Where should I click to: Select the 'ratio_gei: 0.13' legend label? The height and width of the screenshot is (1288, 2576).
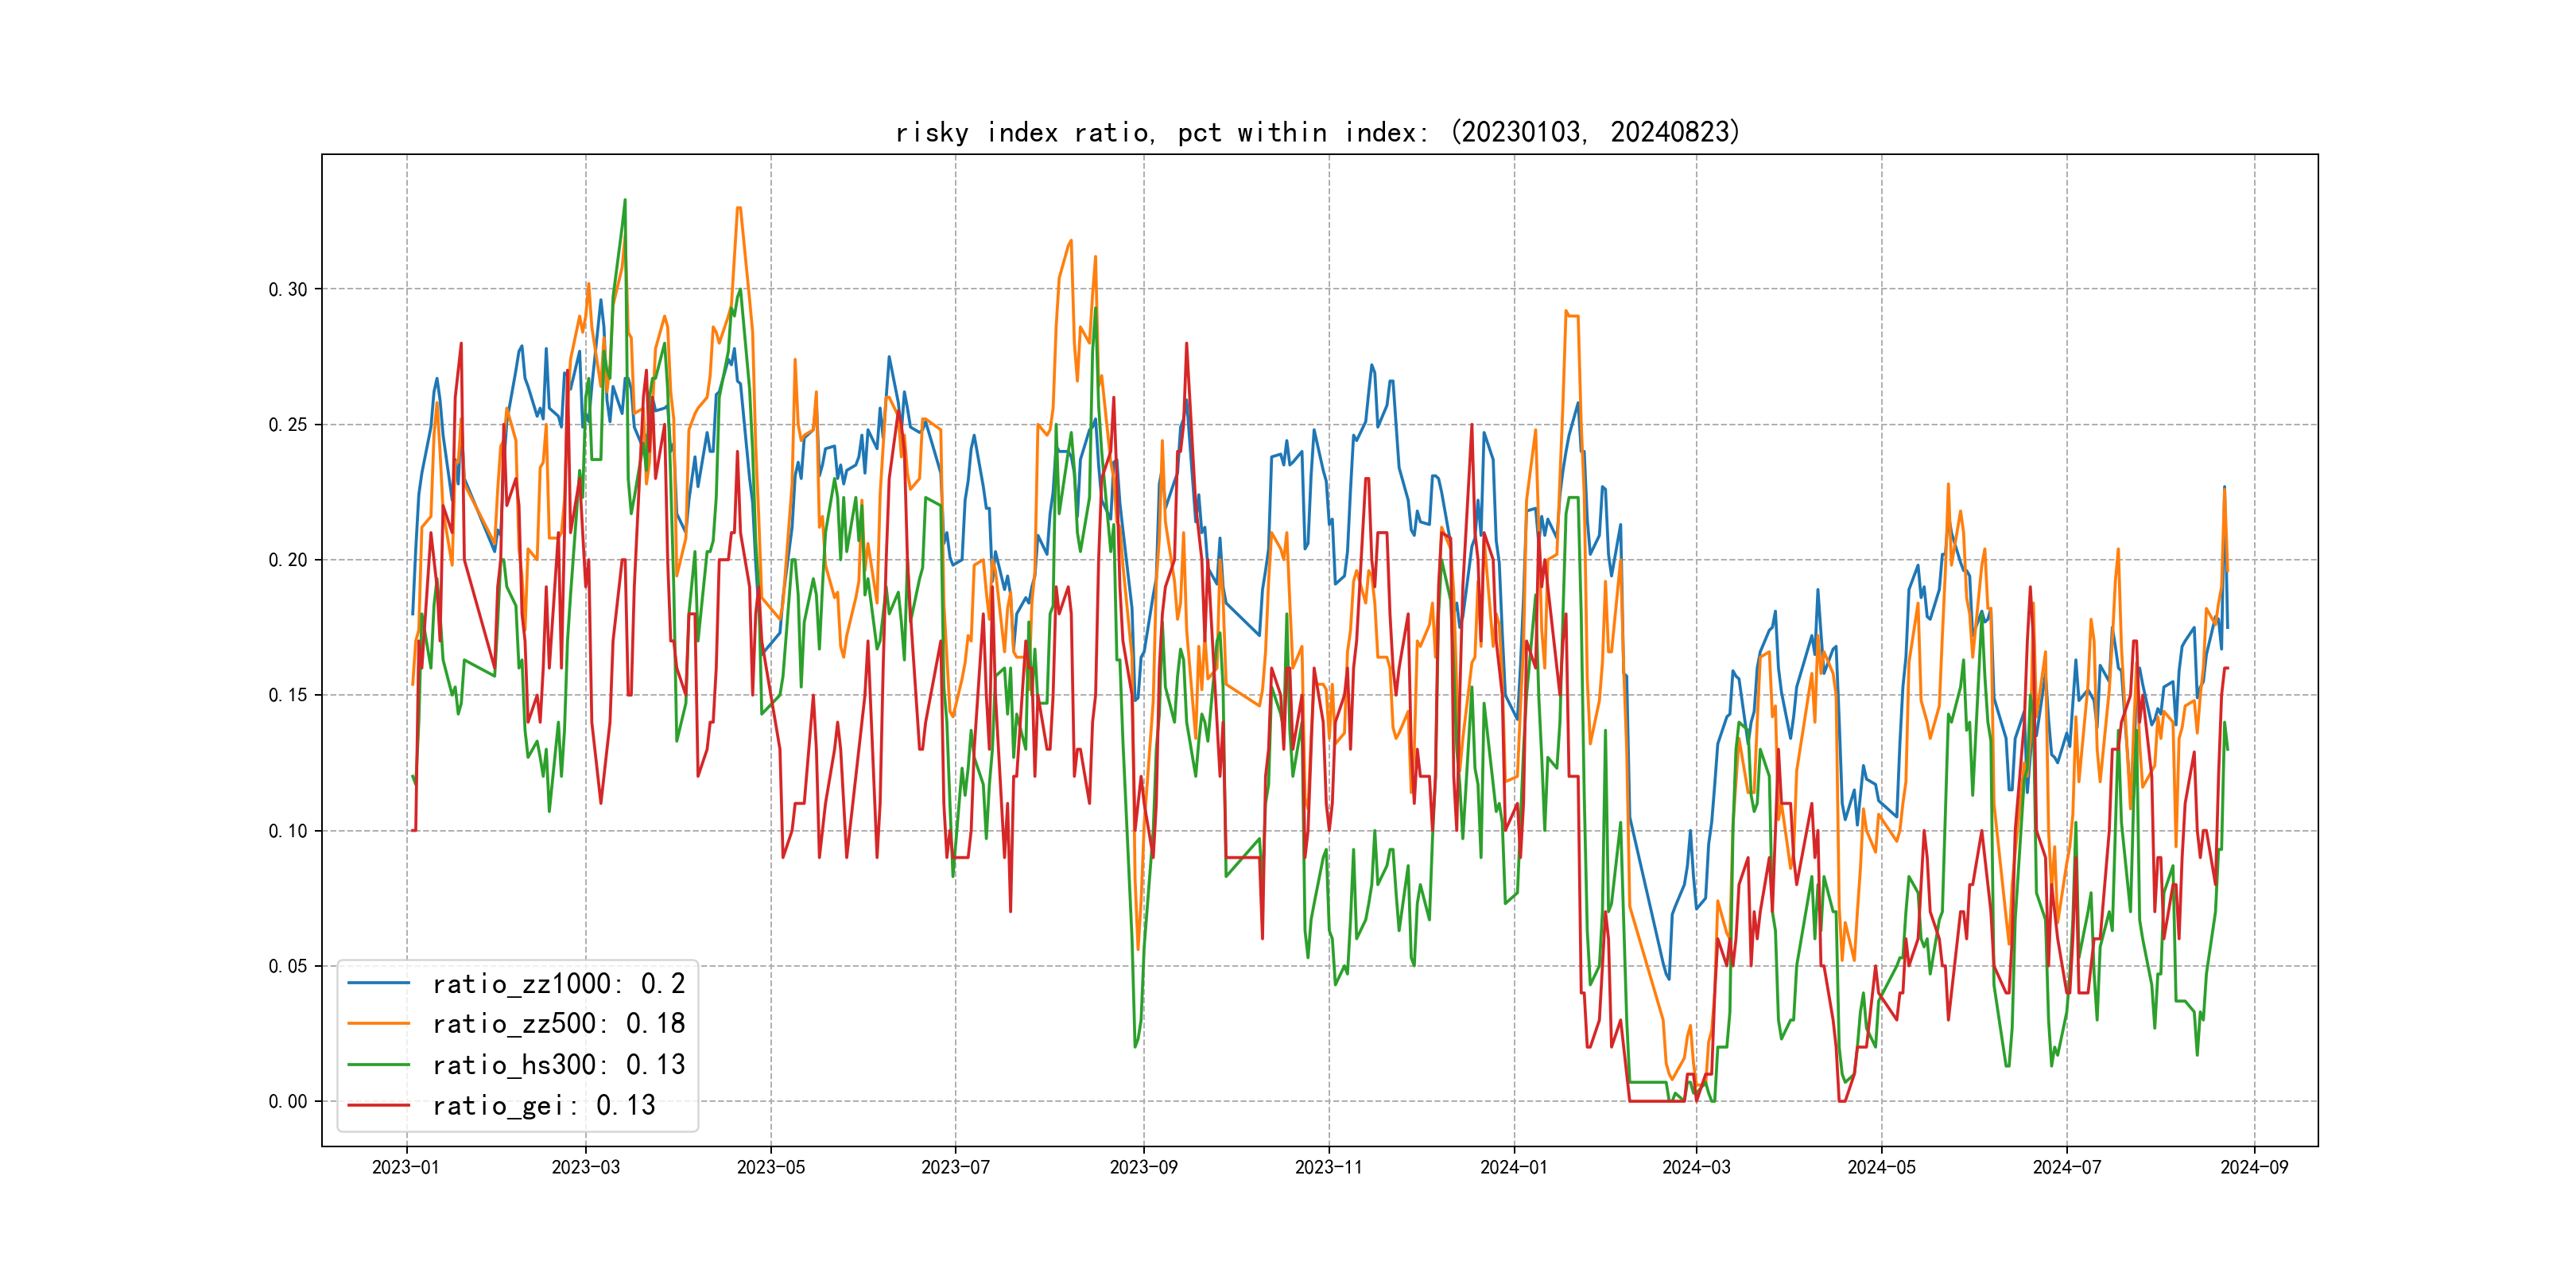coord(543,1105)
